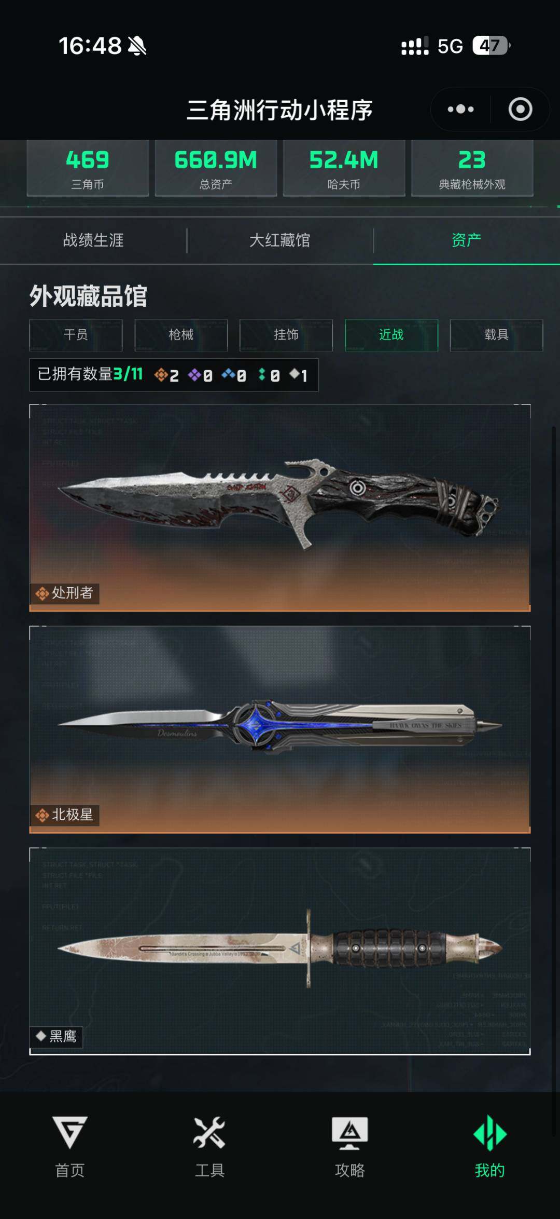Tap the purple rarity diamond count icon
The image size is (560, 1219).
click(x=194, y=374)
